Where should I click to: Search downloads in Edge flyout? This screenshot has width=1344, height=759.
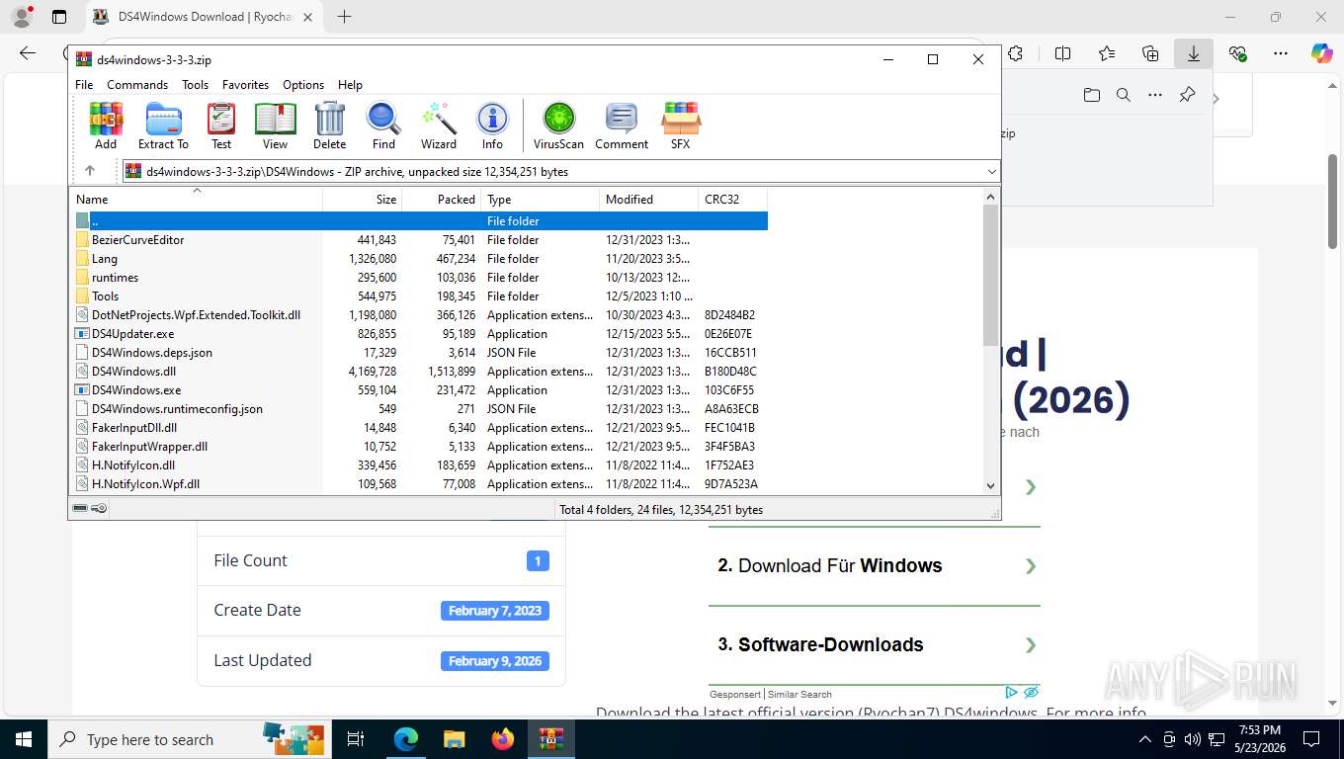coord(1123,95)
